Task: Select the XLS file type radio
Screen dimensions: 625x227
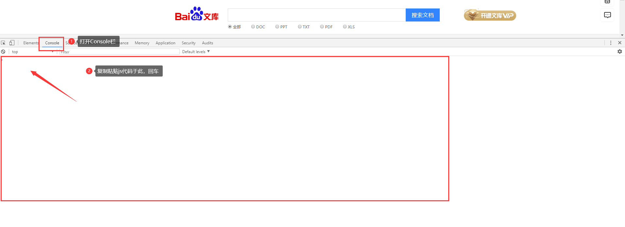Action: pyautogui.click(x=345, y=27)
